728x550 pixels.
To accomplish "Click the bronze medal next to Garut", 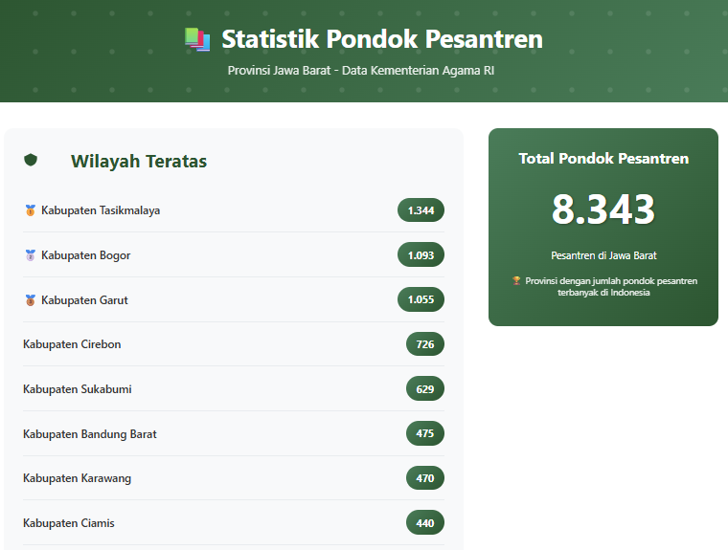I will (30, 300).
